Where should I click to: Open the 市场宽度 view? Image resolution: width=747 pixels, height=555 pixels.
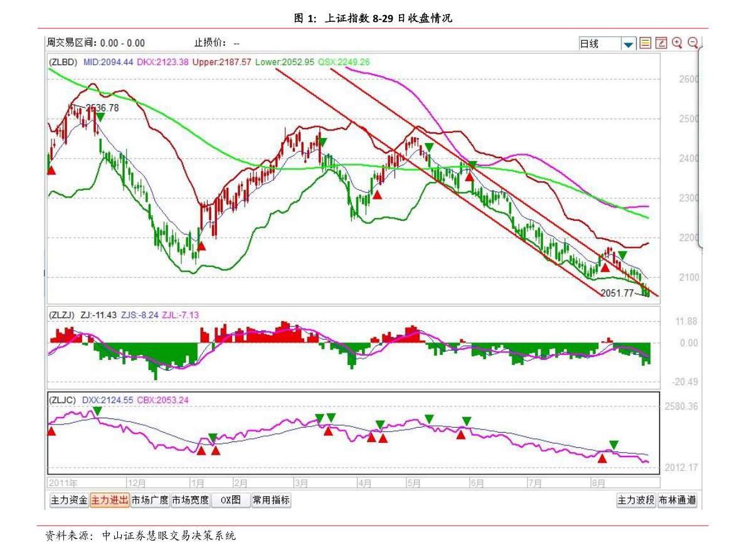click(x=190, y=500)
